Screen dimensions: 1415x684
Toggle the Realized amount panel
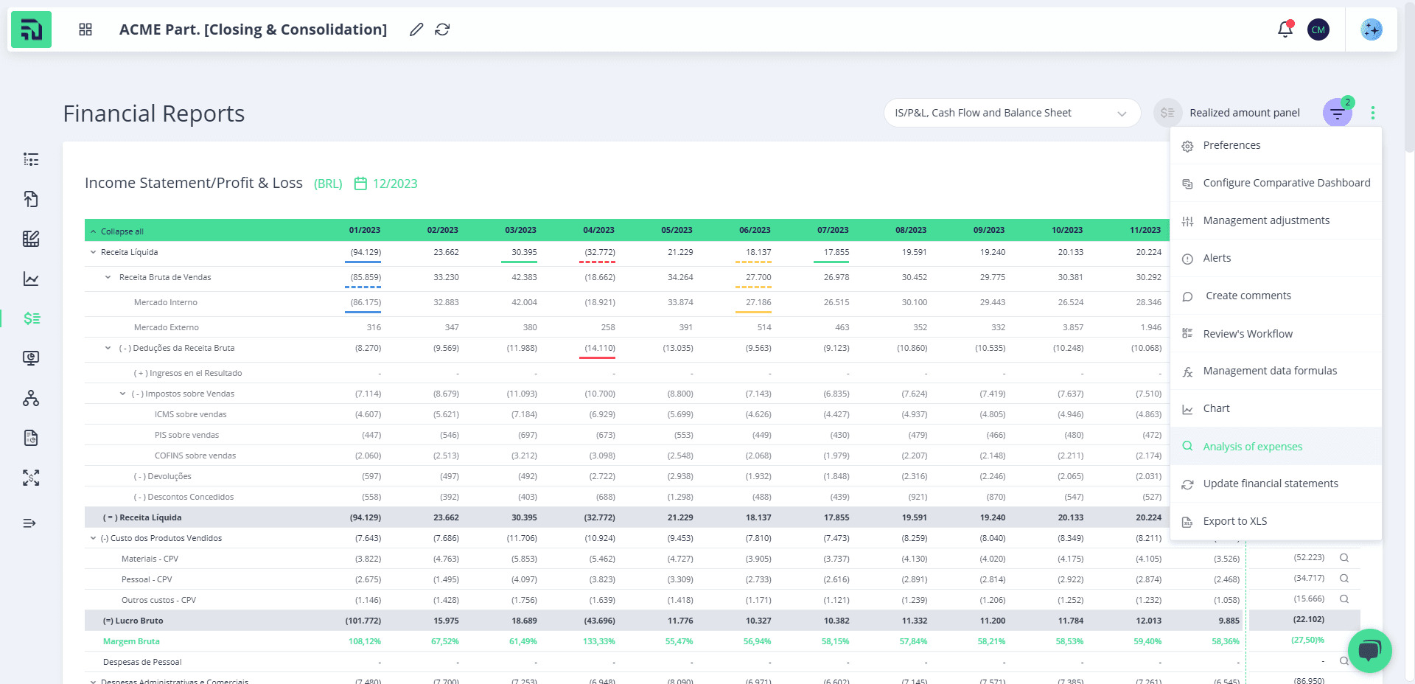click(1167, 113)
